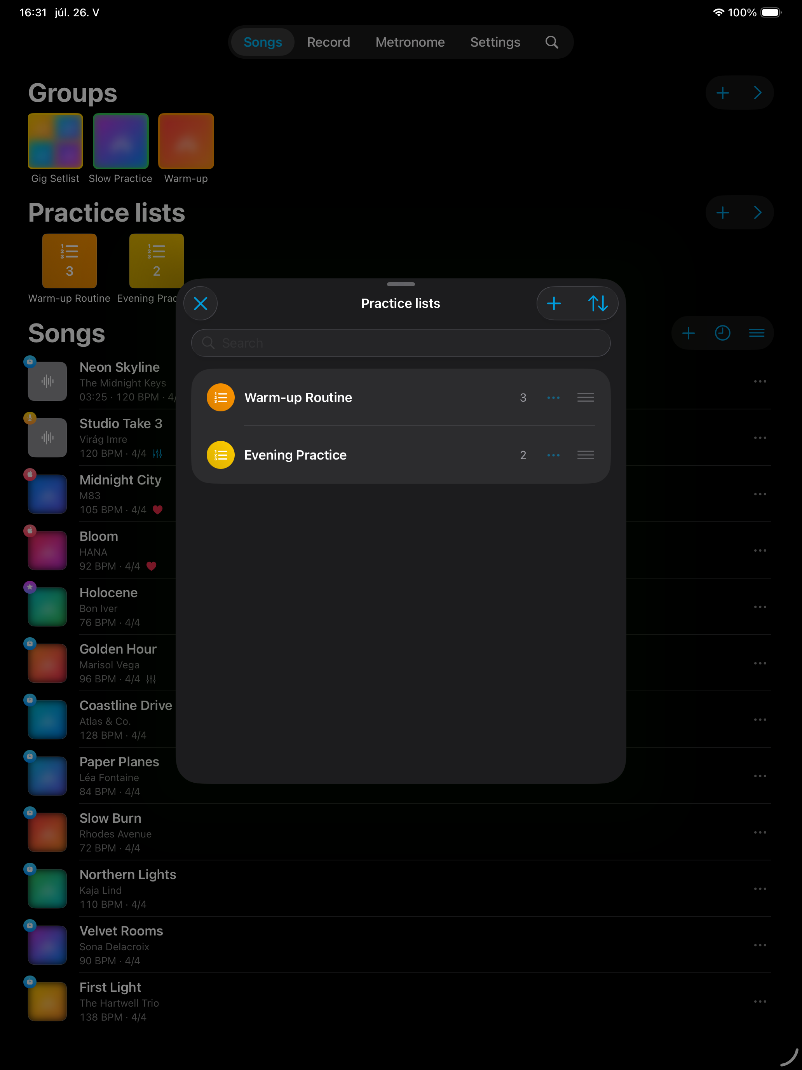Open the Warm-up group thumbnail
802x1070 pixels.
tap(186, 141)
